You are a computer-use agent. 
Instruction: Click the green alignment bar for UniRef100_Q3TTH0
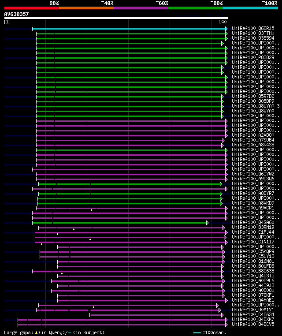(x=131, y=34)
